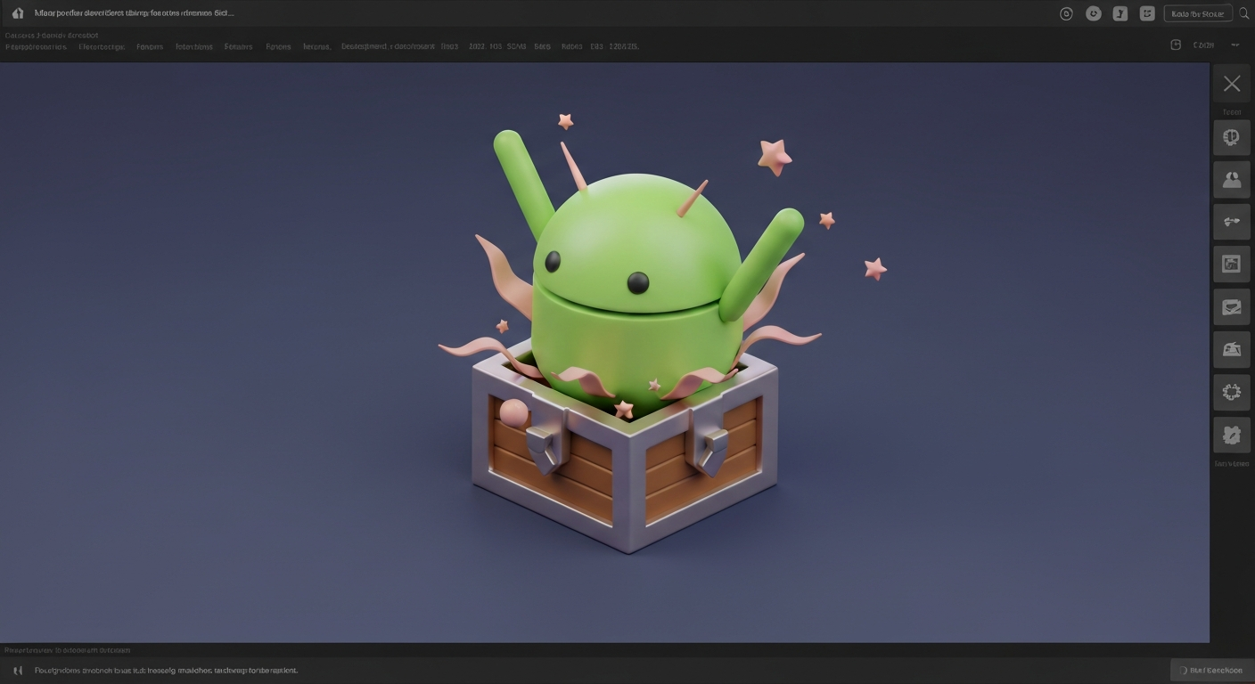
Task: Click the outlined button left of the search icon
Action: [1197, 13]
